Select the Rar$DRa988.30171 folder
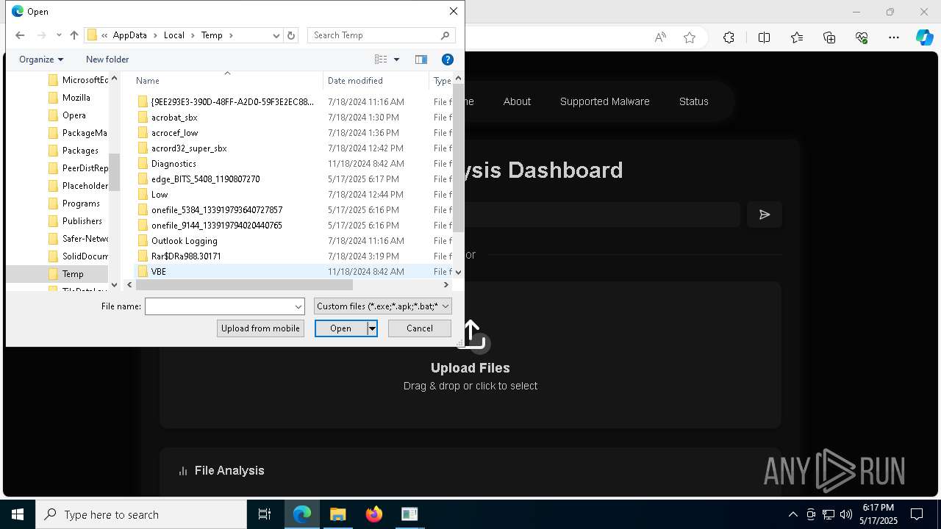941x529 pixels. click(x=186, y=256)
